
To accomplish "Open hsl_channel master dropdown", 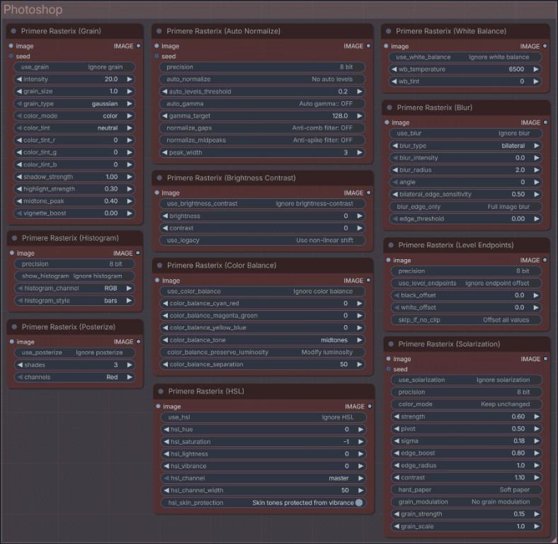I will pos(263,478).
